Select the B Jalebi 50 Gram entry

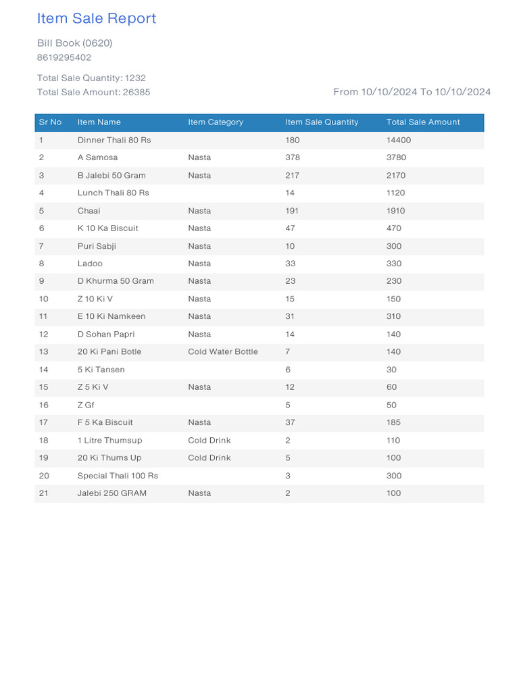coord(112,176)
